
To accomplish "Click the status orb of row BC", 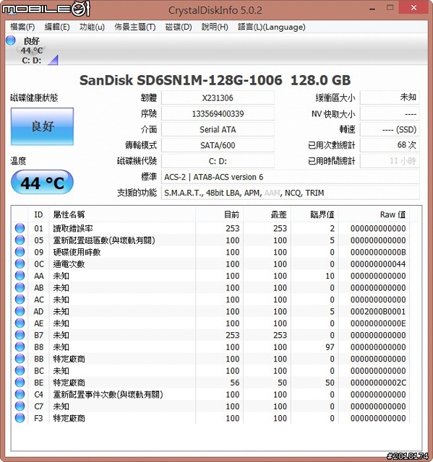I will click(x=20, y=370).
